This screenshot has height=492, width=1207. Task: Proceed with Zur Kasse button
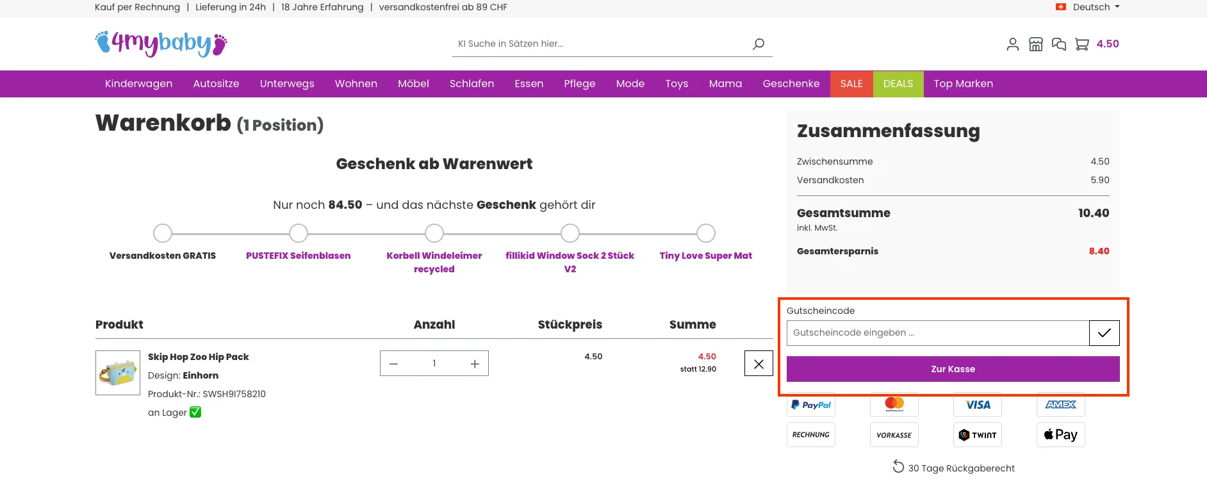tap(953, 369)
